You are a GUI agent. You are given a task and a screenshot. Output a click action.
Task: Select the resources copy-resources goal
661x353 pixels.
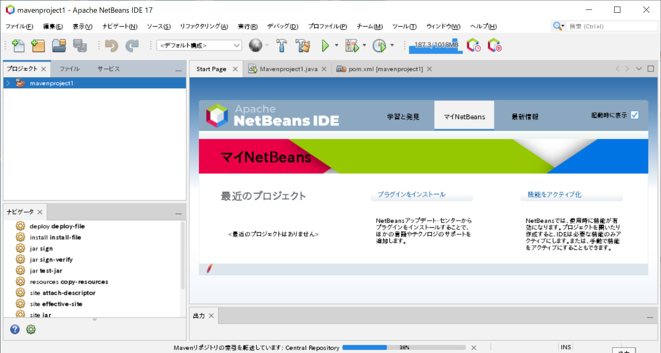point(69,281)
